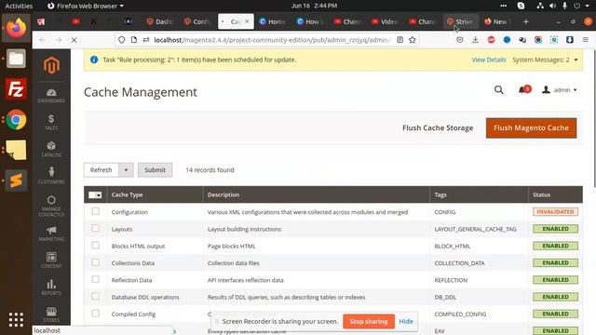Open Sublime Text from the dock
Image resolution: width=596 pixels, height=335 pixels.
click(x=16, y=181)
